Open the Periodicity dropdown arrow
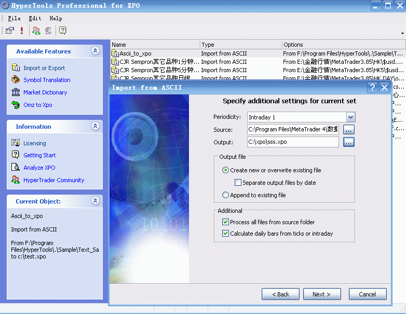Viewport: 406px width, 314px height. click(350, 117)
